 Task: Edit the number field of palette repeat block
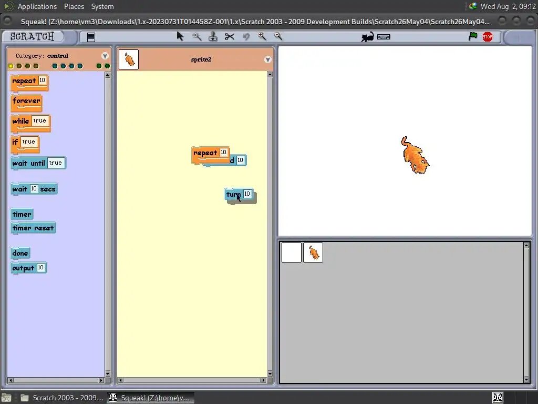coord(42,80)
